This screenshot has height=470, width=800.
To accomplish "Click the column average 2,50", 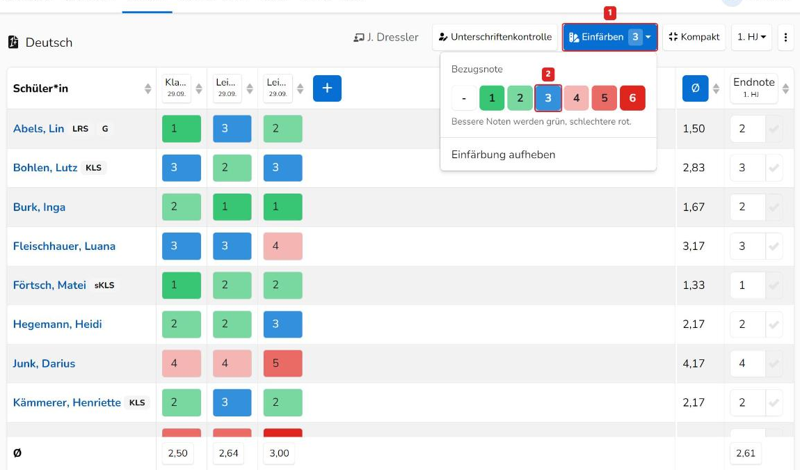I will point(177,453).
